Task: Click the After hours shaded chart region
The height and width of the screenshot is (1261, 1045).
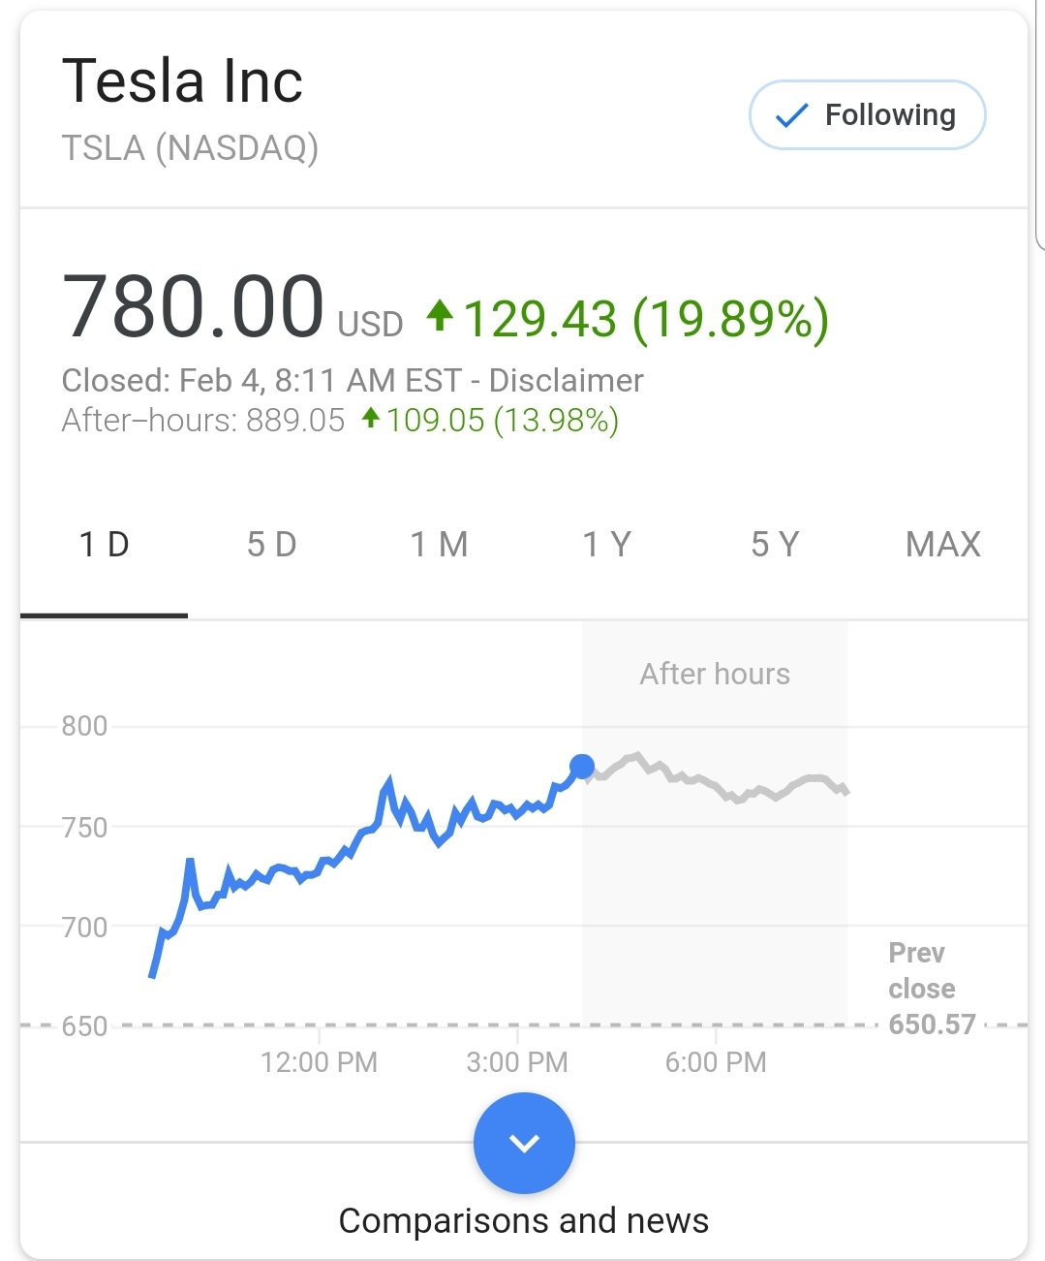Action: coord(715,822)
